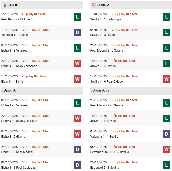Screen dimensions: 172x171
Task: Click the loss badge for Real Betis vs Elche
Action: point(77,17)
